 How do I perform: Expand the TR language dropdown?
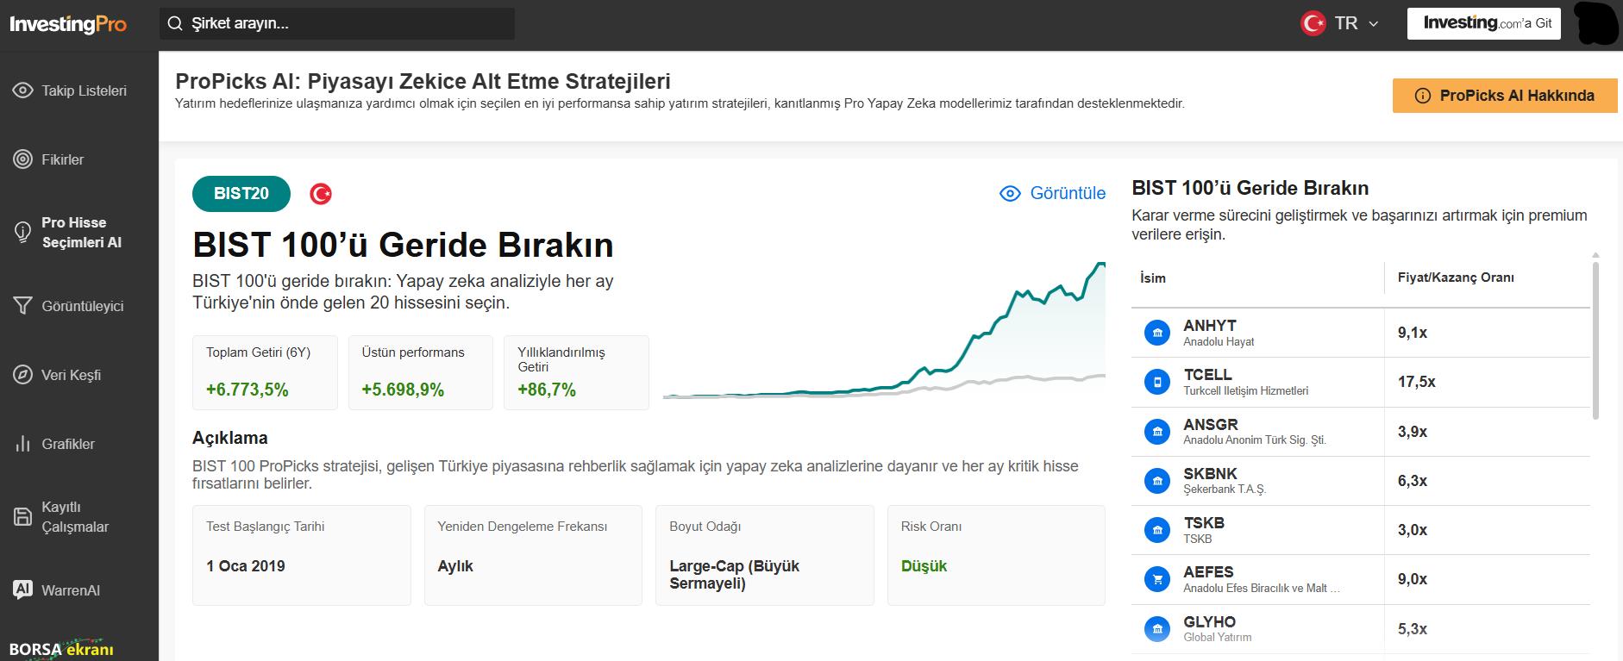tap(1355, 24)
